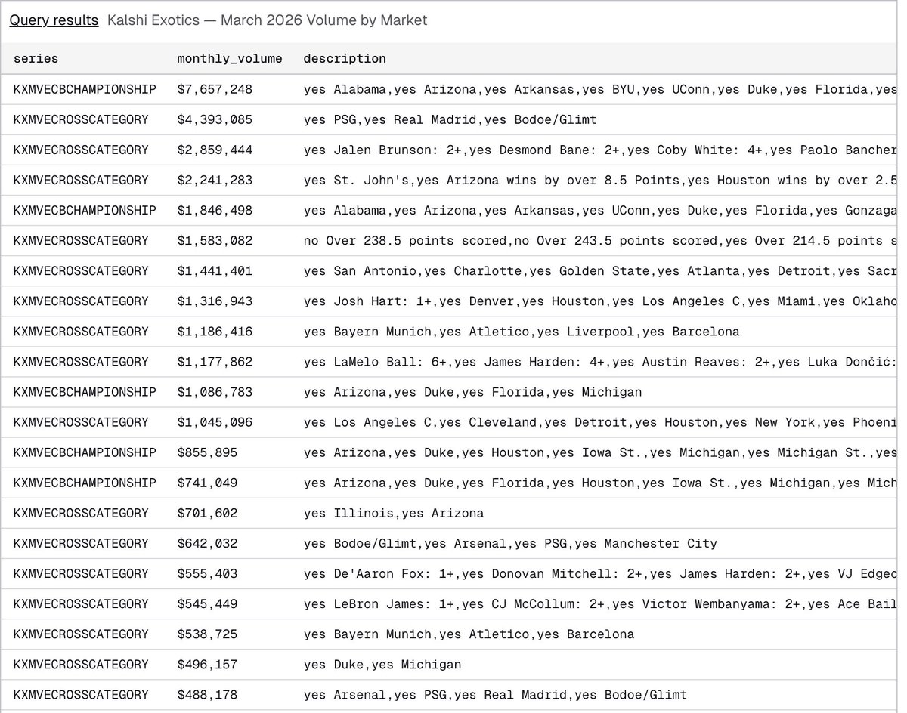Click the De'Aaron Fox 1+ description
Screen dimensions: 907x713
(x=600, y=573)
